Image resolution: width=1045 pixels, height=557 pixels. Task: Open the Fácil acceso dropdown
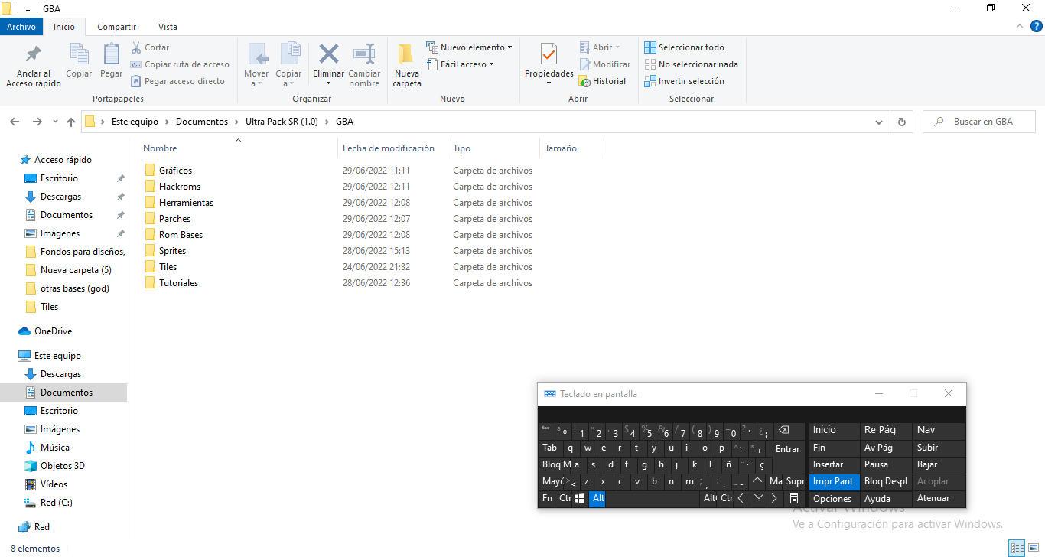coord(465,64)
